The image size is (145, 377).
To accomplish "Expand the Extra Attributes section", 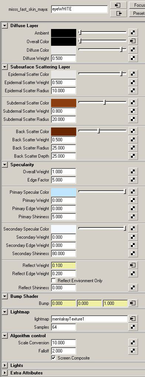I will coord(5,373).
